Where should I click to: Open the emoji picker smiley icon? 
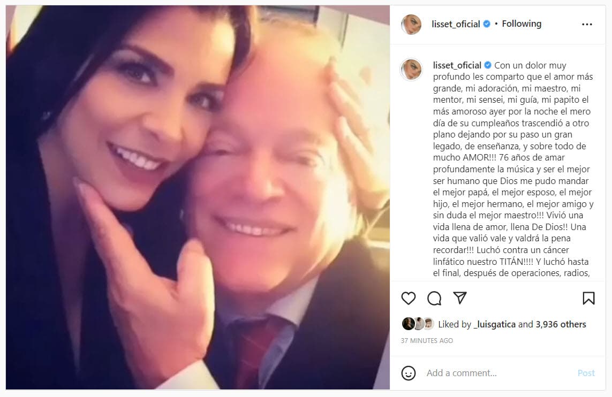(x=408, y=373)
